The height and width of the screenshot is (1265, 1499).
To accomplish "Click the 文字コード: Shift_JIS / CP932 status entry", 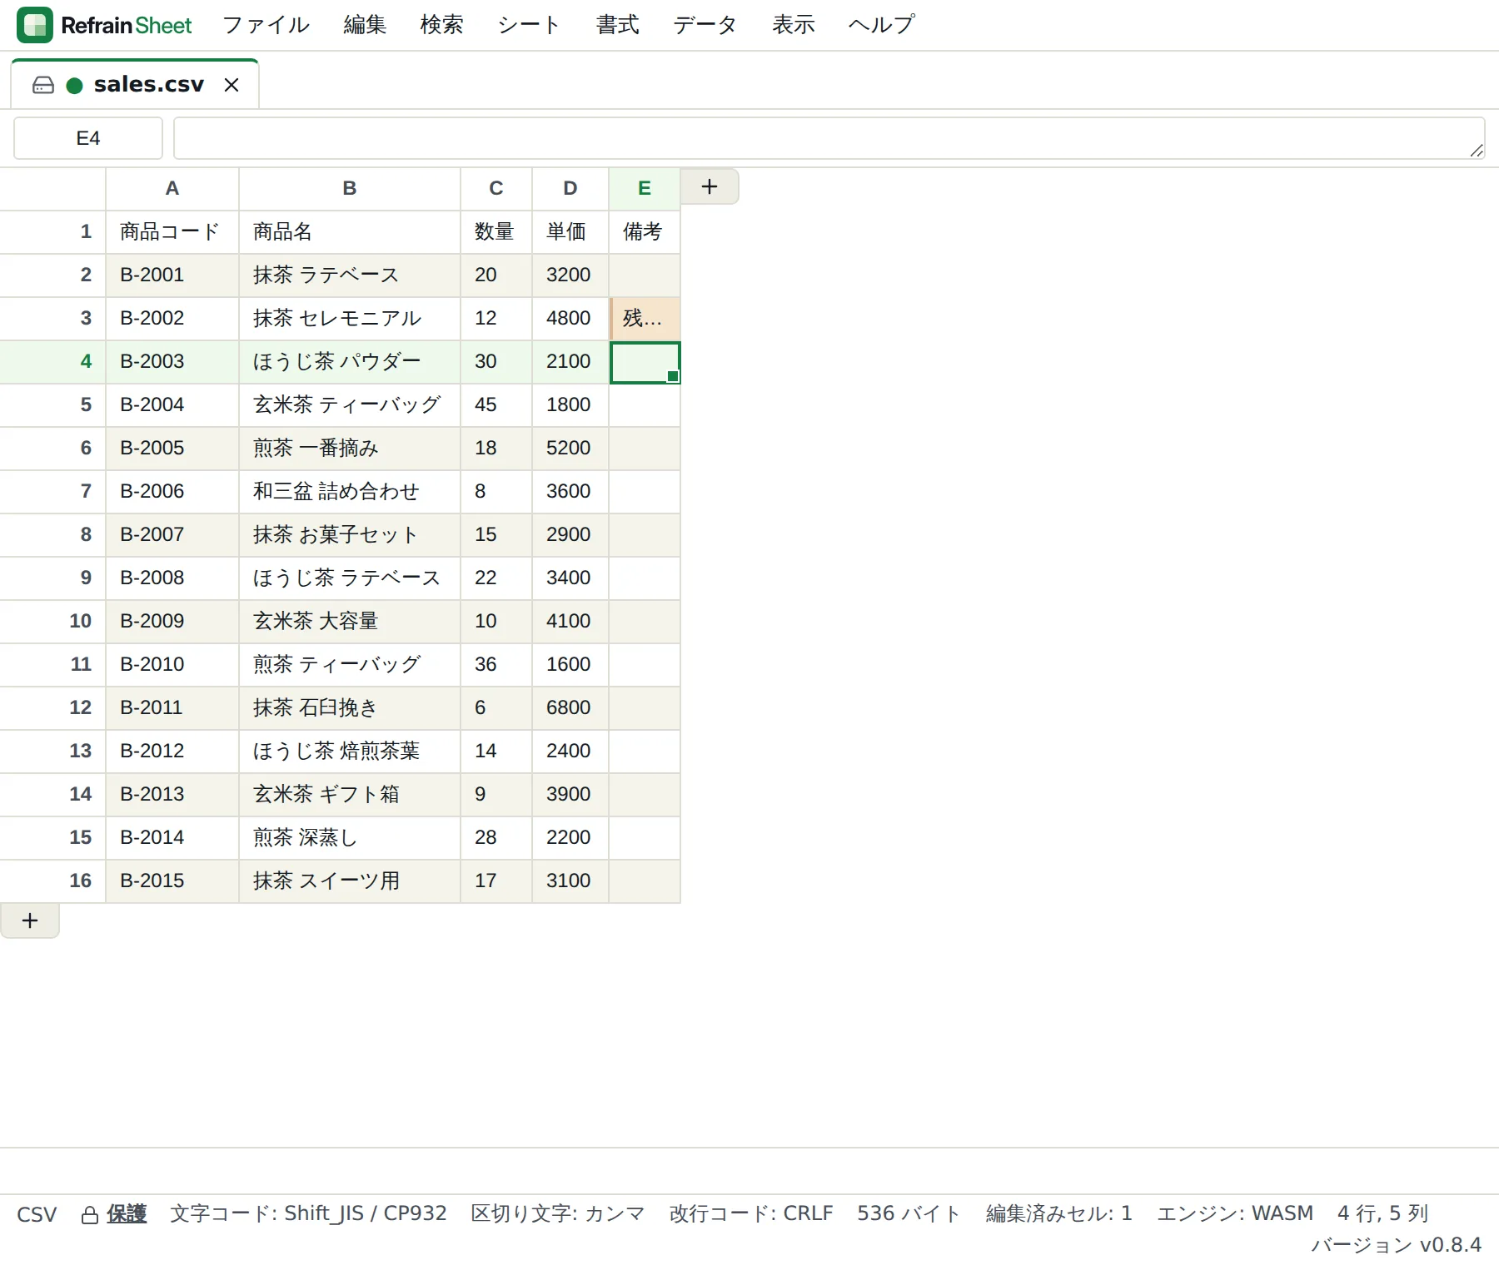I will tap(308, 1213).
